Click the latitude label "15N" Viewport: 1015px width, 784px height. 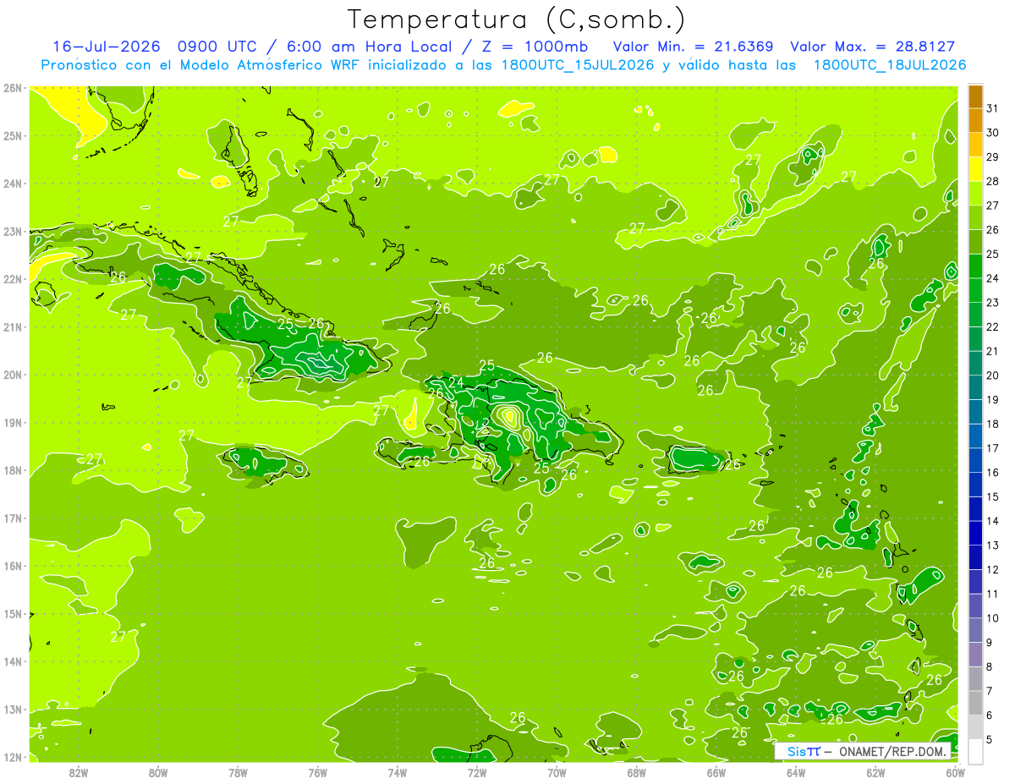[12, 613]
